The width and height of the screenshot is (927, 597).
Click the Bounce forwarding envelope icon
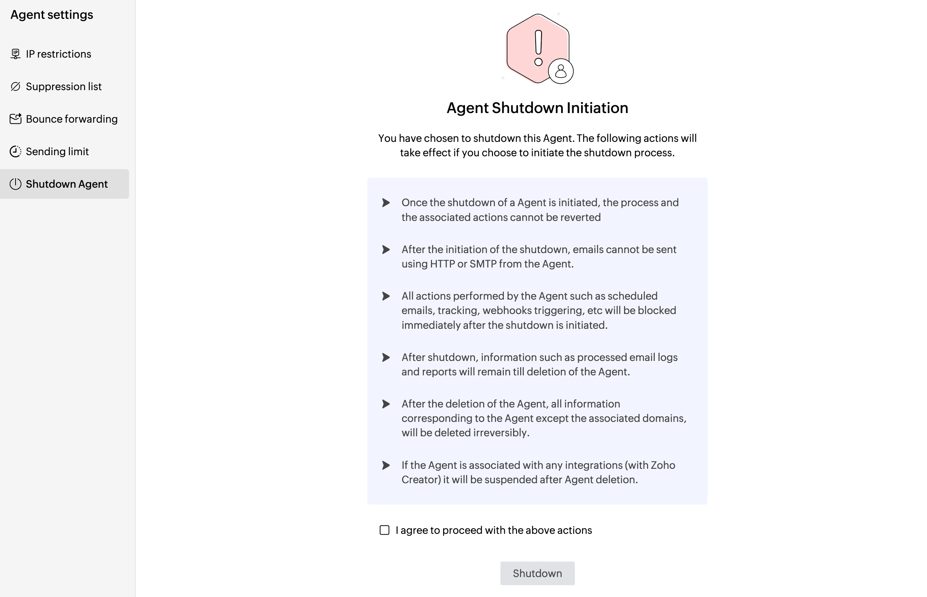pos(15,119)
